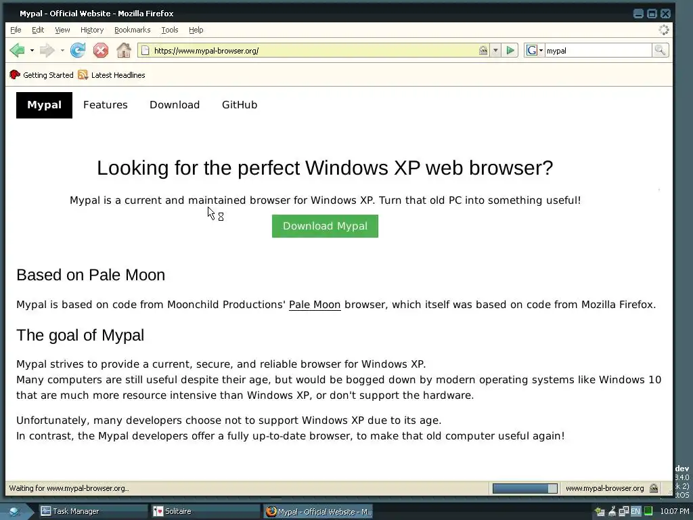Screen dimensions: 693x520
Task: Open the File menu
Action: click(16, 30)
